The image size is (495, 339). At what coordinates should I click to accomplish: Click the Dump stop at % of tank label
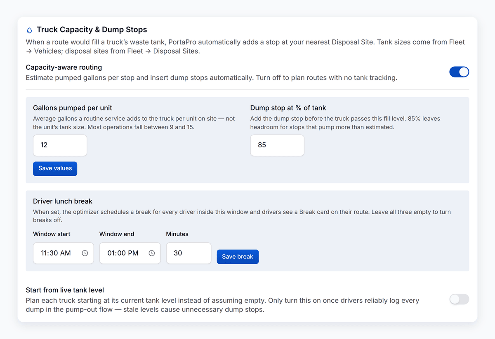click(288, 108)
